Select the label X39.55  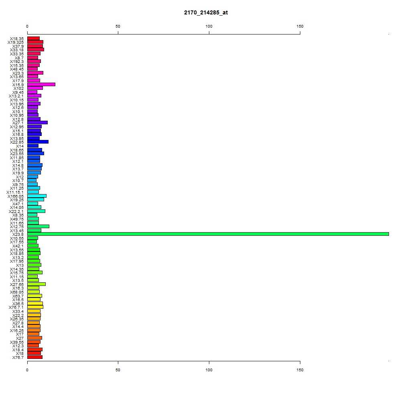click(x=17, y=342)
